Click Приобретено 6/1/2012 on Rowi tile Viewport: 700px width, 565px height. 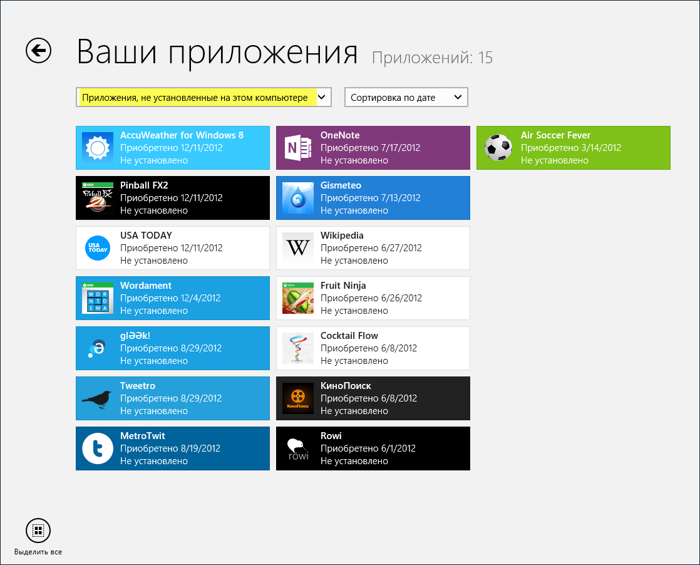click(368, 448)
